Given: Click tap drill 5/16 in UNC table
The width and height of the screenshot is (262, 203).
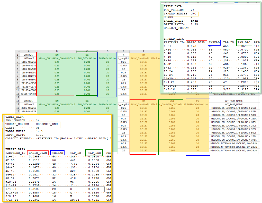Looking at the screenshot, I should pos(227,89).
